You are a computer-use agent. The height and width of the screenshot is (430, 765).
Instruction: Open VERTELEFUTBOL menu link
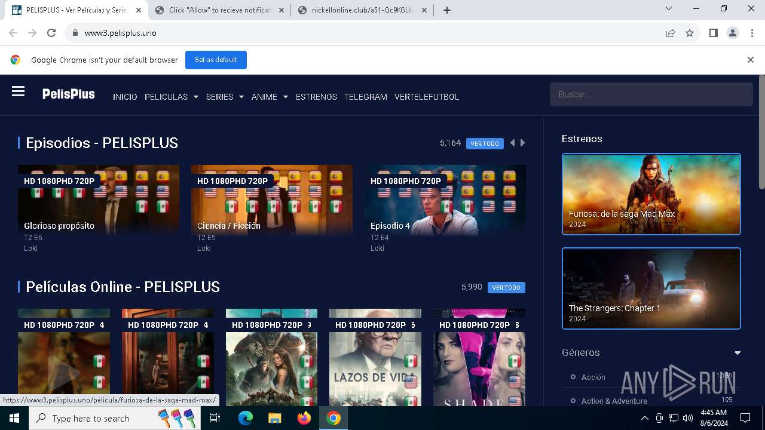click(x=427, y=97)
